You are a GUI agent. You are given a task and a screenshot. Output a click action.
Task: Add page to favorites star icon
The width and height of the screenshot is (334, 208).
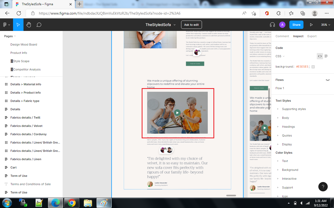pos(254,13)
